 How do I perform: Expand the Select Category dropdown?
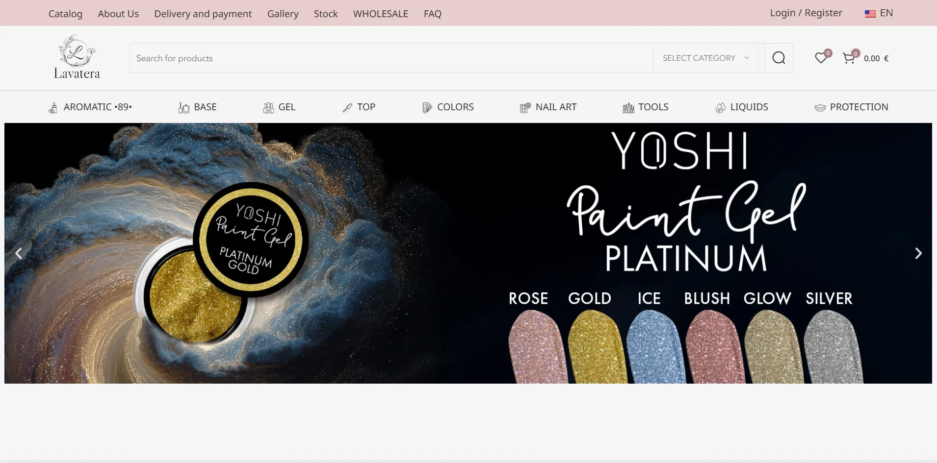(x=705, y=58)
